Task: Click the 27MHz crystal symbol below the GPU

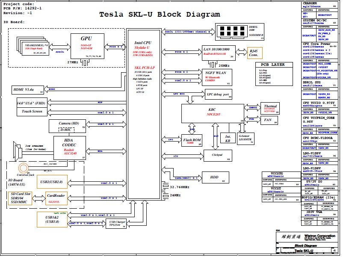Action: pyautogui.click(x=85, y=63)
